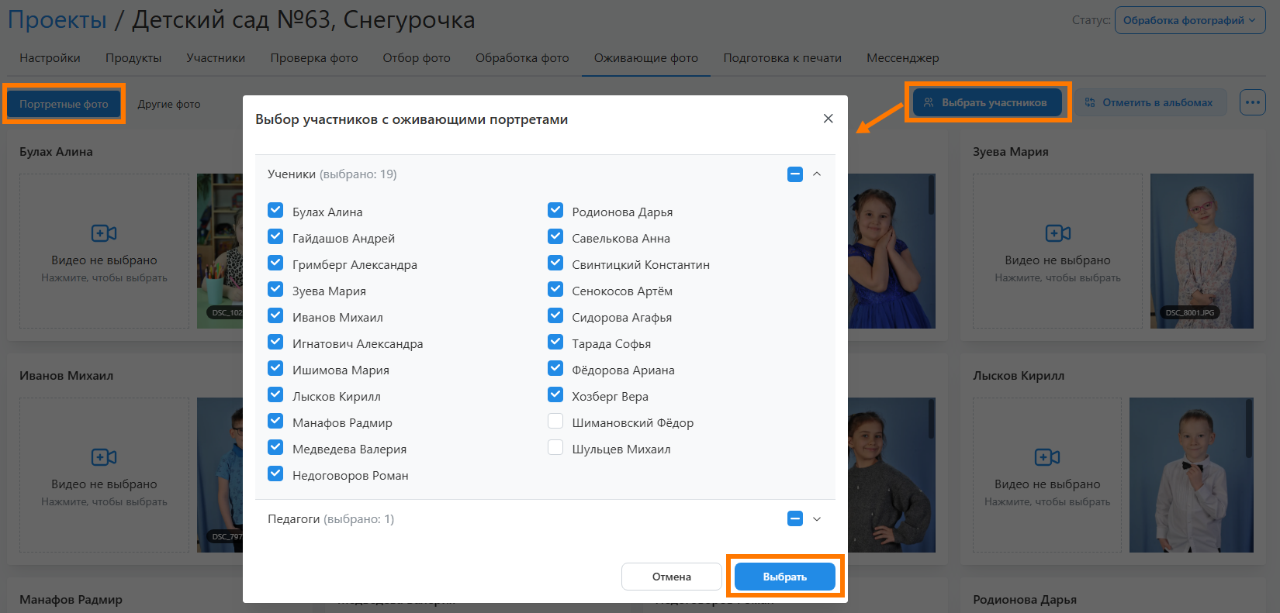
Task: Open the three-dots more options menu
Action: 1252,102
